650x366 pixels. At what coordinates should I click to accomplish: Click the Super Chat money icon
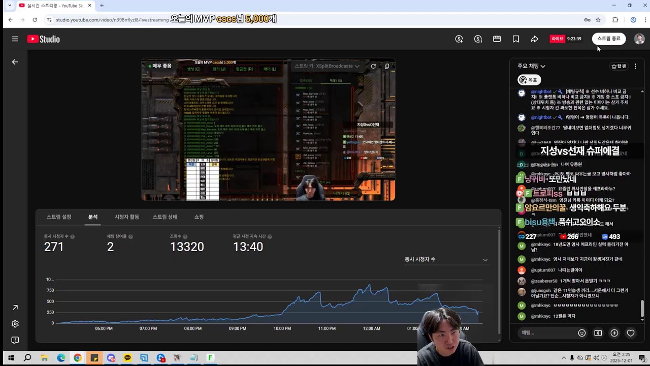(598, 333)
